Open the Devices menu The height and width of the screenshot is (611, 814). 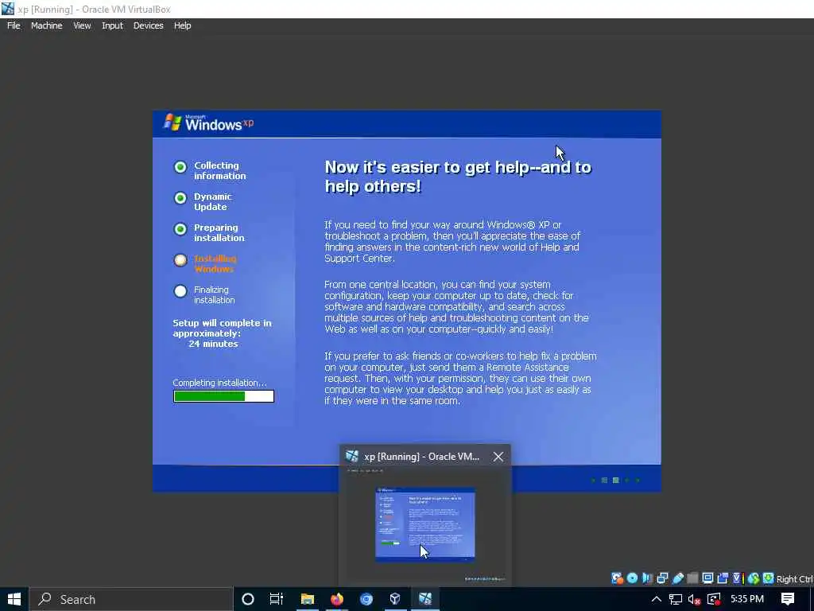148,25
